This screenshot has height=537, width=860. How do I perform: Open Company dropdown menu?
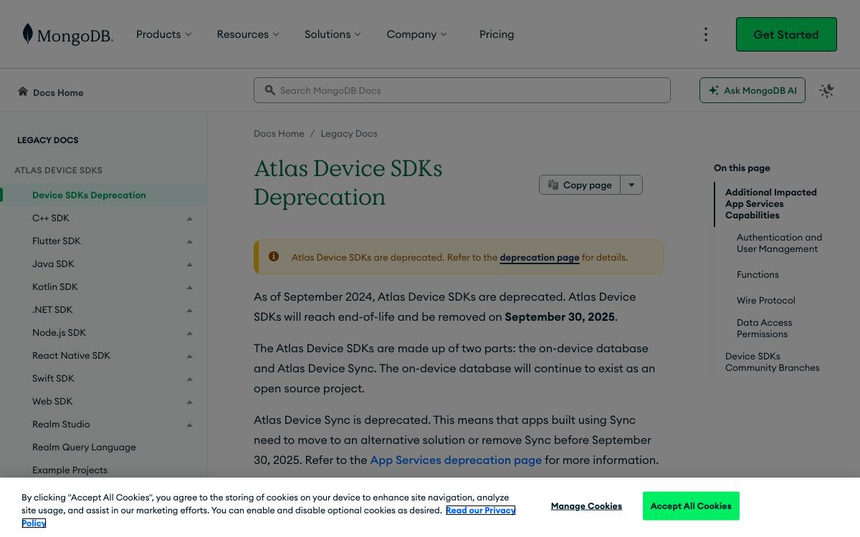coord(416,34)
